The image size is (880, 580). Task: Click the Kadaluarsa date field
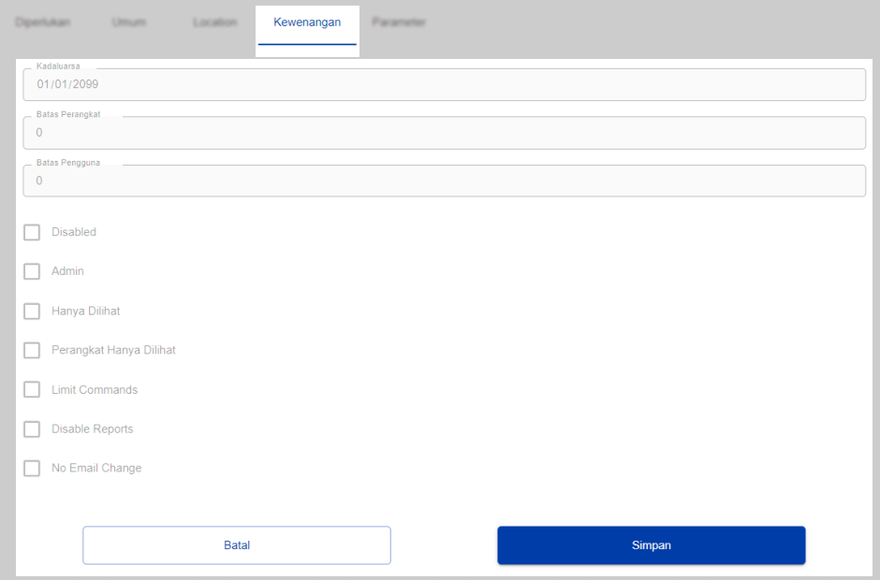(444, 84)
